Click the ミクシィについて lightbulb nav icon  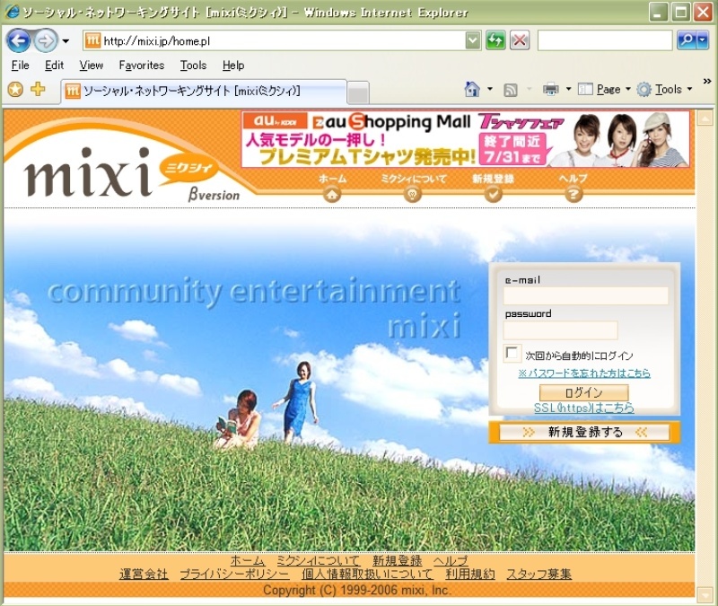(x=413, y=194)
